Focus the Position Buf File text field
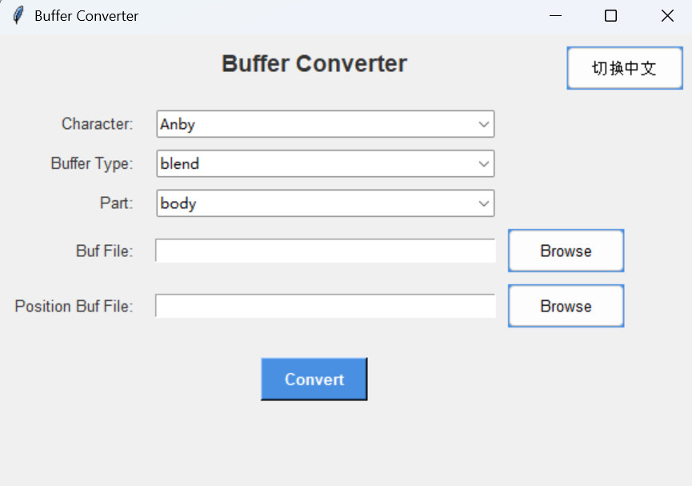 [325, 306]
